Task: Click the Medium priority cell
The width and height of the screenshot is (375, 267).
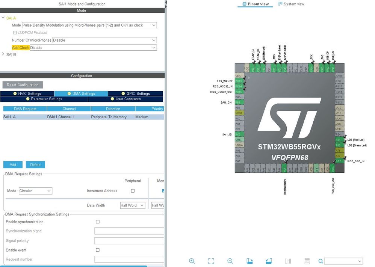Action: tap(150, 117)
